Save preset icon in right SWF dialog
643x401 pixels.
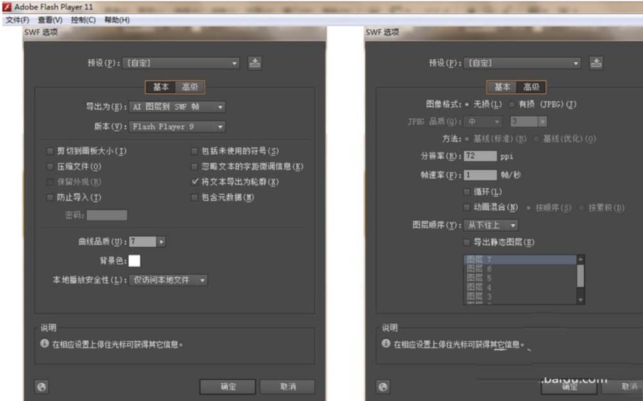[x=596, y=63]
